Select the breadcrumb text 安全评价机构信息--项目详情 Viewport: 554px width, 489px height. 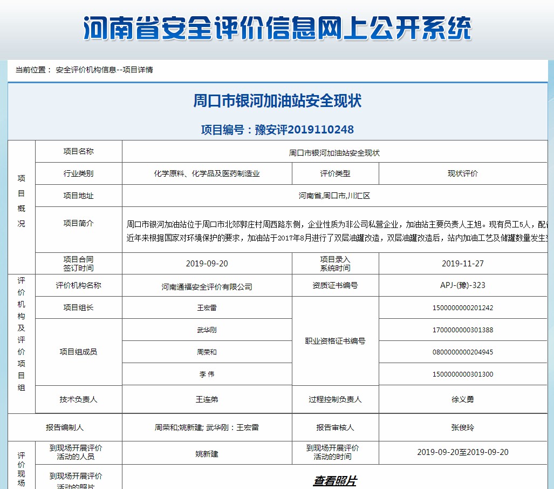[104, 70]
